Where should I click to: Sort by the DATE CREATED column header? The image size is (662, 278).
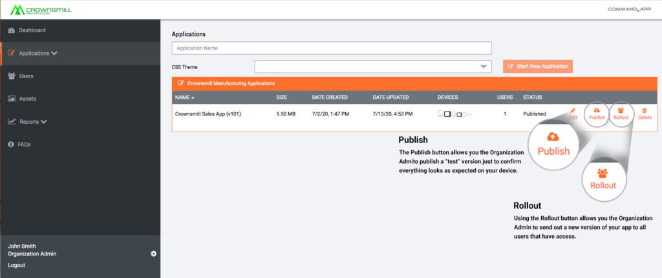(330, 97)
